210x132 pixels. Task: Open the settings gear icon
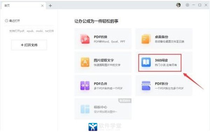[187, 5]
